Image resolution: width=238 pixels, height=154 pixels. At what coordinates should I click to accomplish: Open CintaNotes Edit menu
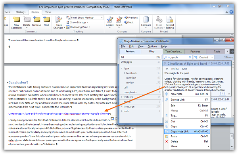[x=131, y=46]
